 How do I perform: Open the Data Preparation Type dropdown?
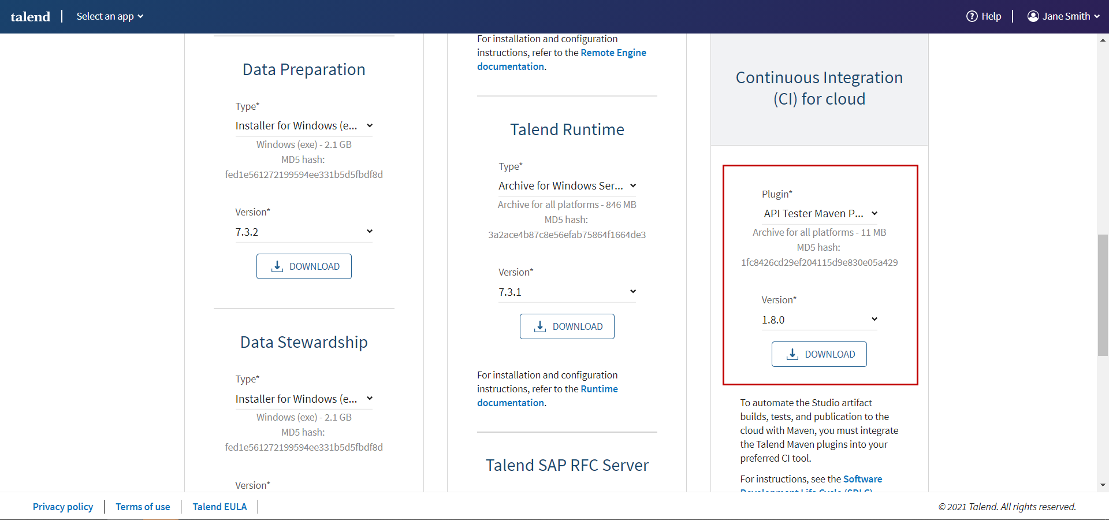coord(304,125)
